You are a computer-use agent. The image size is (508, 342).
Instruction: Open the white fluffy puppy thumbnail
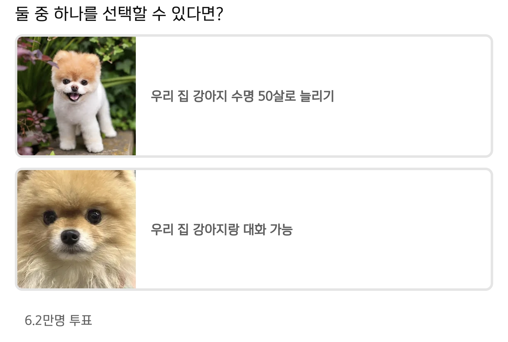tap(77, 96)
